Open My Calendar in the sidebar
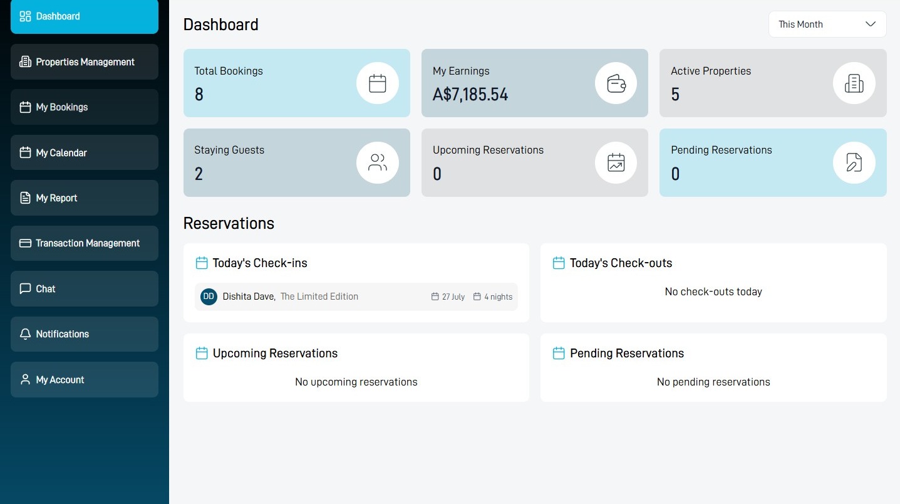 pos(85,153)
